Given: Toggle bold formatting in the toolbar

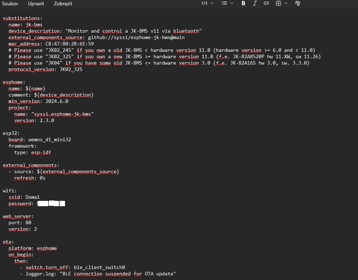Looking at the screenshot, I should click(x=243, y=3).
